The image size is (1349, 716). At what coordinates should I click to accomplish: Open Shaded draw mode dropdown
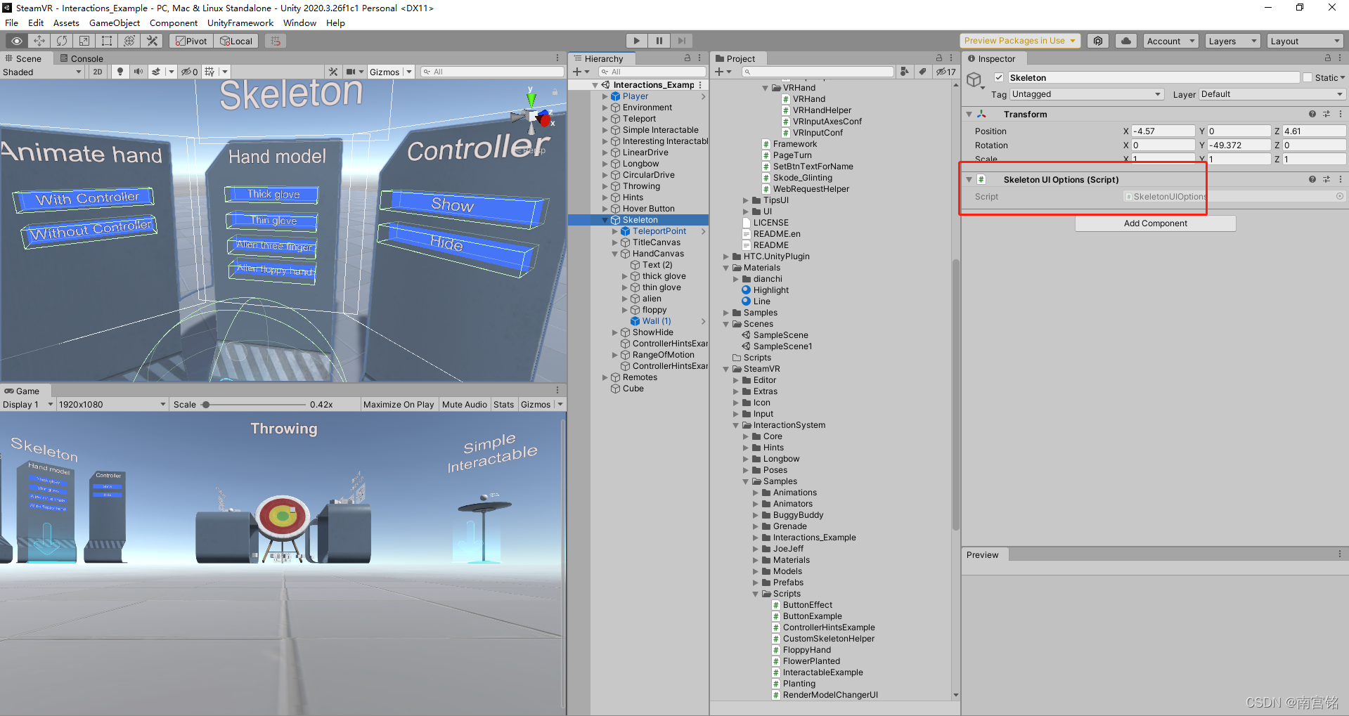pyautogui.click(x=42, y=72)
